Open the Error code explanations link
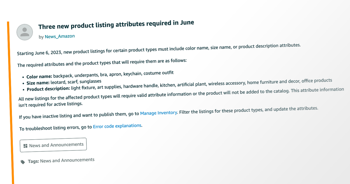The image size is (350, 184). (117, 126)
